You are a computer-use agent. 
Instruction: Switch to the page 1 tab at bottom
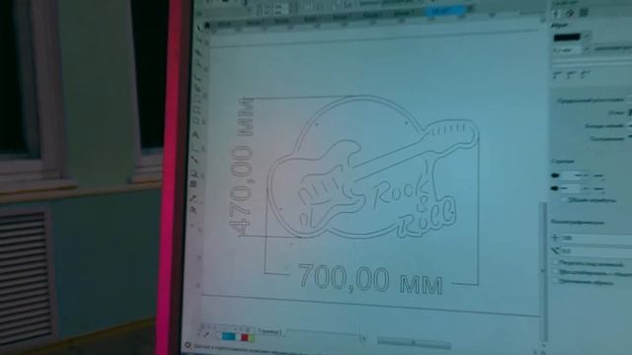click(270, 331)
